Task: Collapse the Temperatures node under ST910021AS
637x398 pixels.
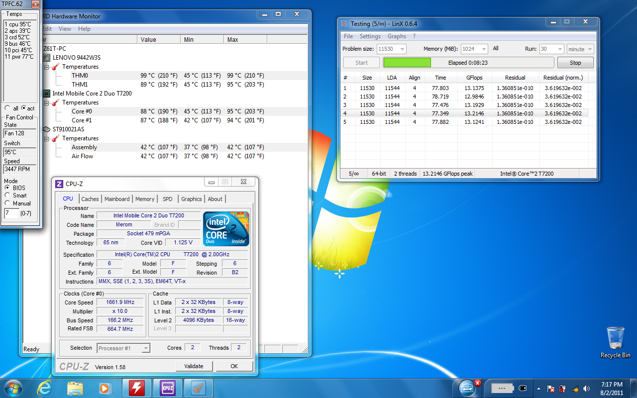Action: tap(47, 138)
